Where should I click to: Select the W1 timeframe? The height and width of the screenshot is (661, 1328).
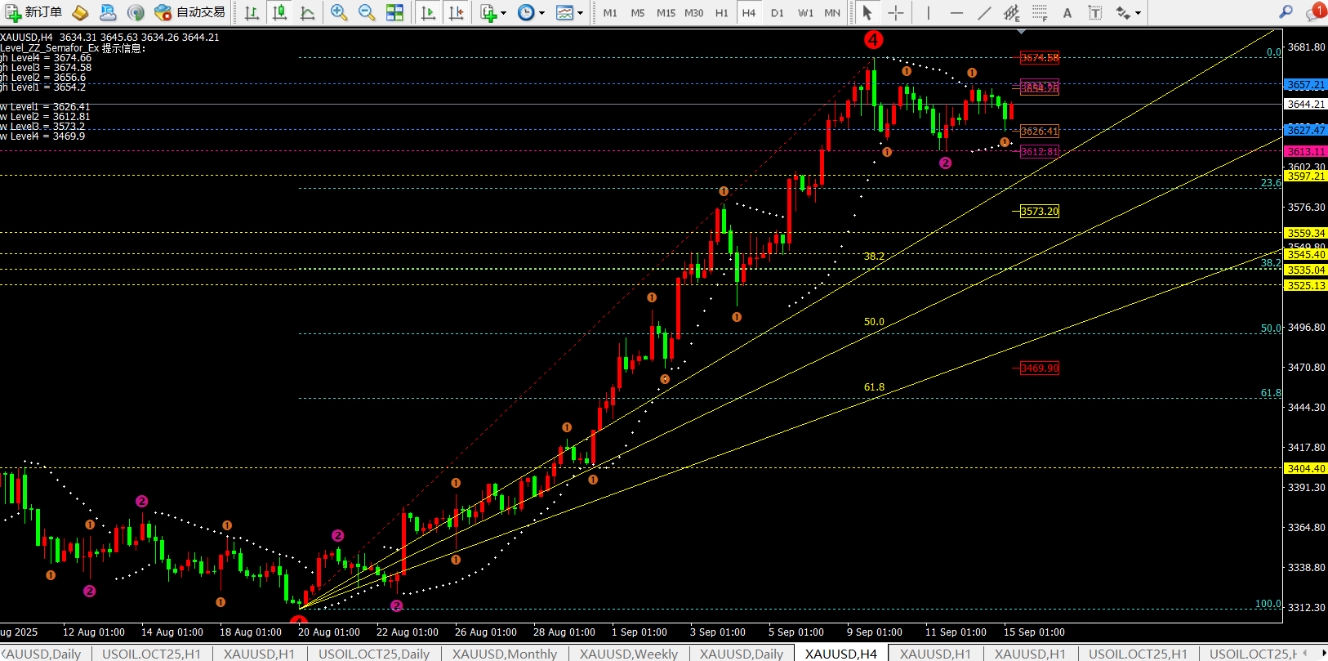click(805, 13)
